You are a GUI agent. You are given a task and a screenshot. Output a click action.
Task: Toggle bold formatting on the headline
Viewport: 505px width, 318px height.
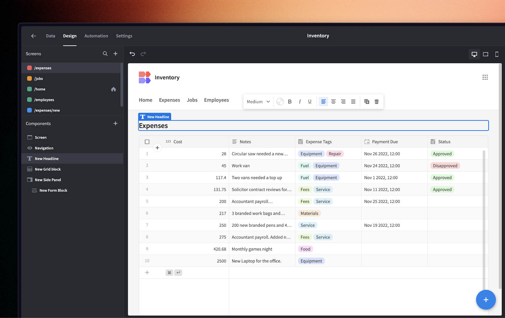(289, 101)
